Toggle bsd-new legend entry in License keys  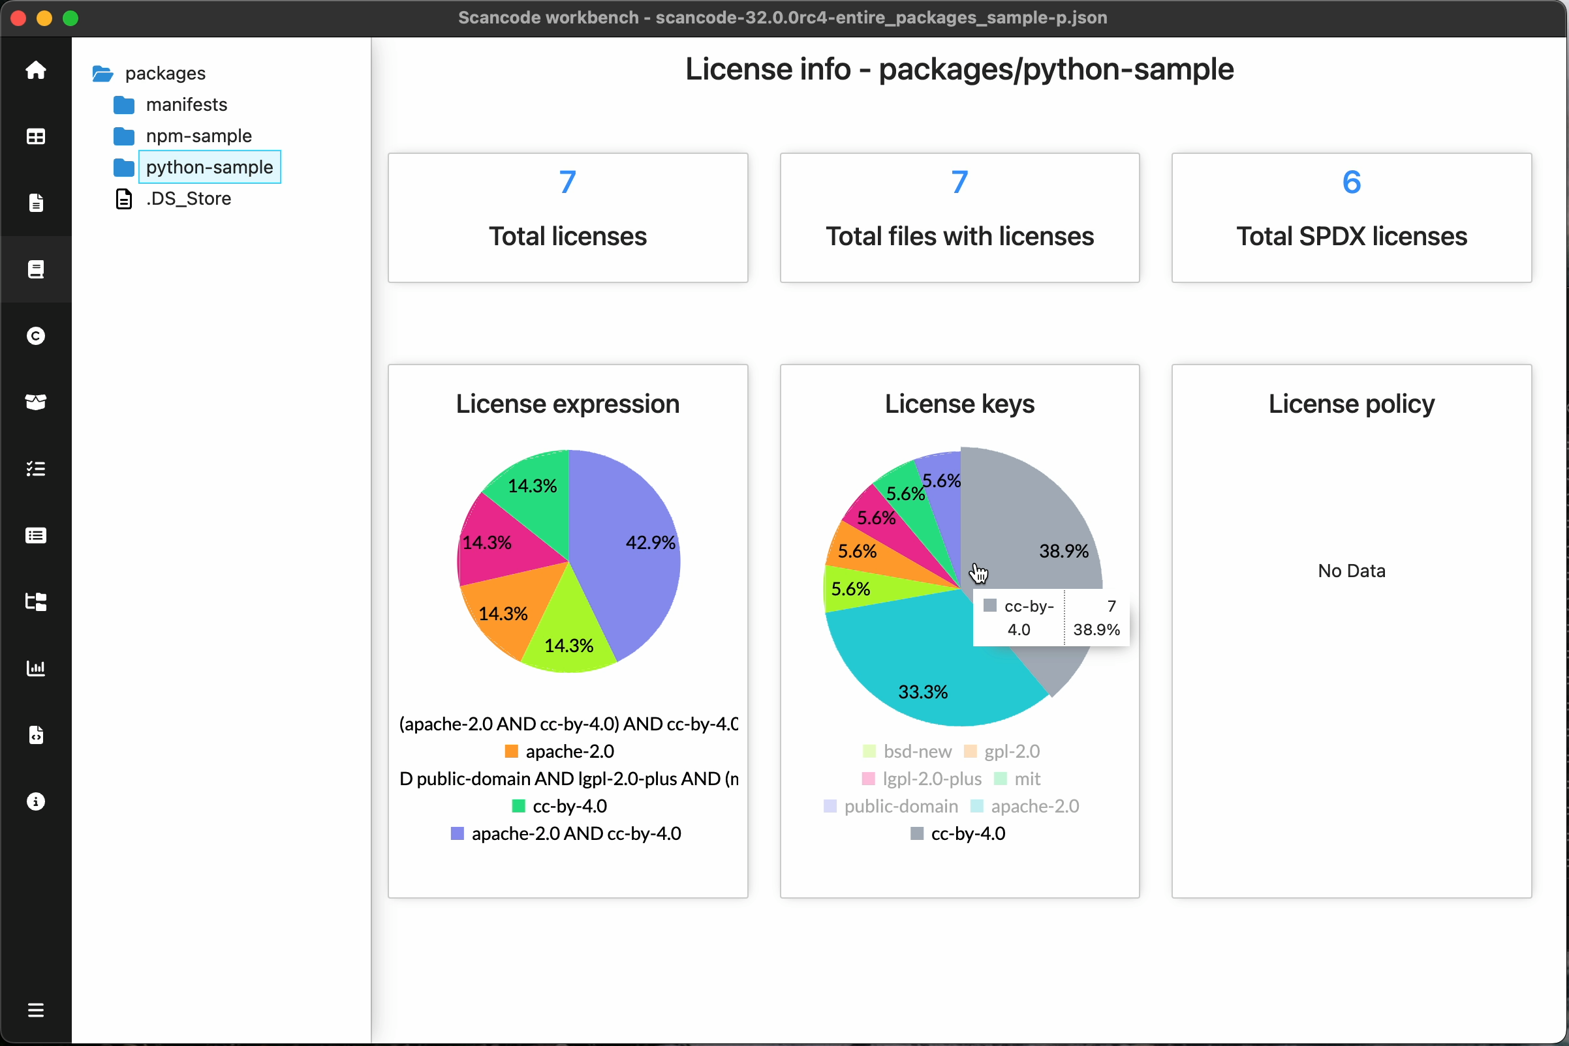907,751
